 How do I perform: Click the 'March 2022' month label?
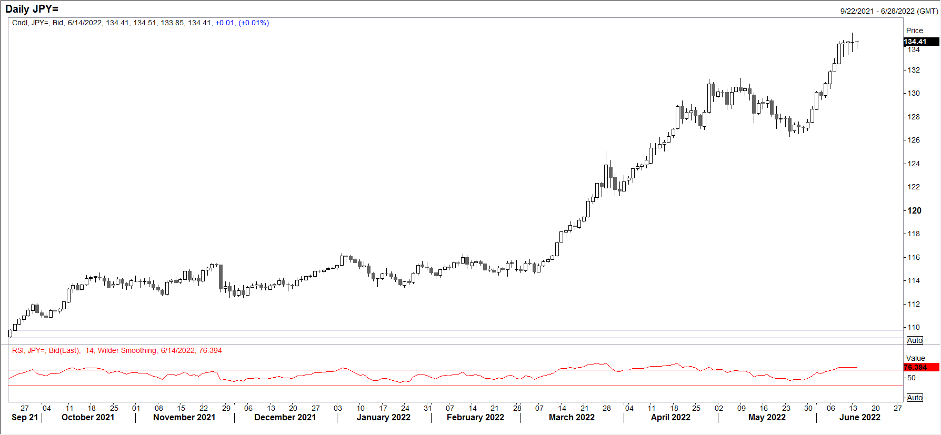coord(572,418)
